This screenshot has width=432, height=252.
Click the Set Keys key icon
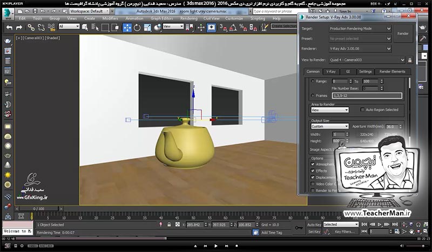[299, 228]
